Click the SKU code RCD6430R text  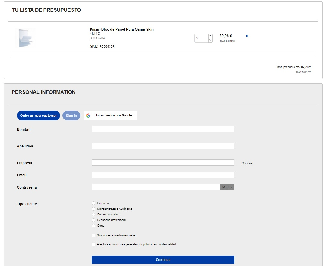(x=107, y=47)
